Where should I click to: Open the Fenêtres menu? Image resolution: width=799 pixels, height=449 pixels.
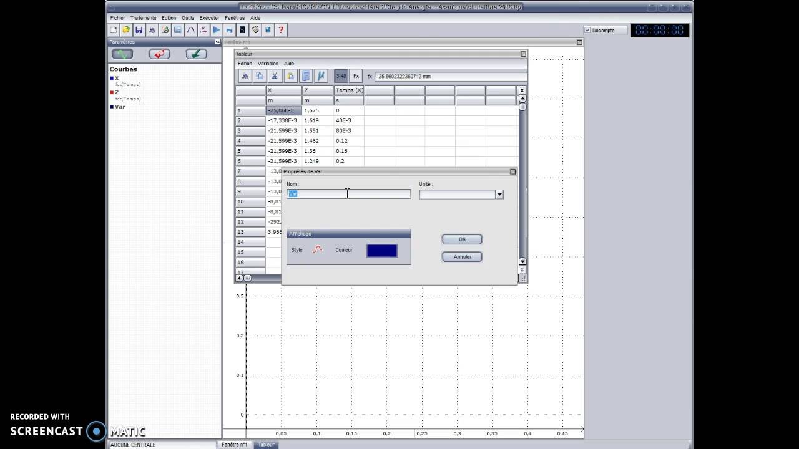coord(235,18)
